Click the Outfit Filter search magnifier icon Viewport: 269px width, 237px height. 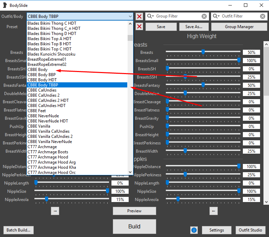click(x=216, y=16)
